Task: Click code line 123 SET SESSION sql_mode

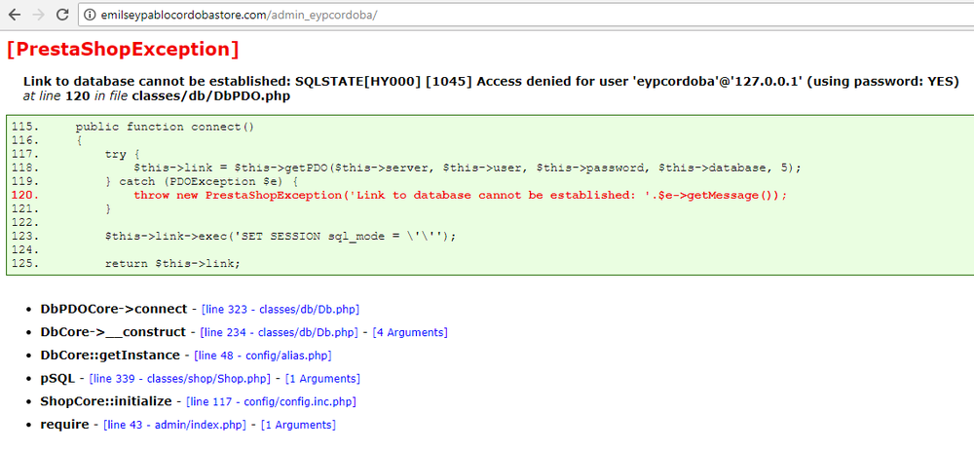Action: 281,236
